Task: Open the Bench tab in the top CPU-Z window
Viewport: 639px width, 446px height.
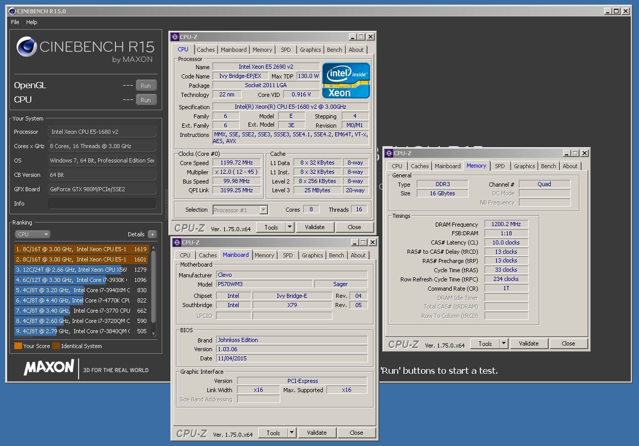Action: (335, 50)
